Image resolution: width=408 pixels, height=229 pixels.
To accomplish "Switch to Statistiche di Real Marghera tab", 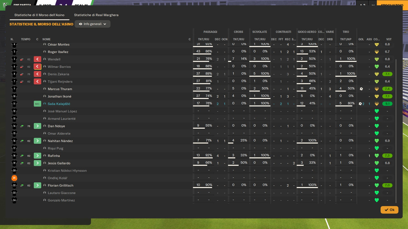I will (x=96, y=15).
